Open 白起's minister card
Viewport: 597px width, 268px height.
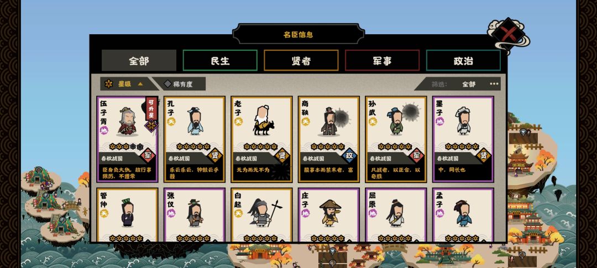coord(261,215)
